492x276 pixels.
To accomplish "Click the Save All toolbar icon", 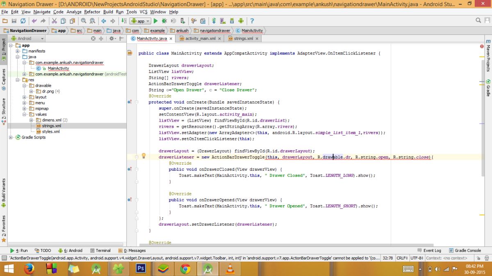I will pyautogui.click(x=14, y=21).
